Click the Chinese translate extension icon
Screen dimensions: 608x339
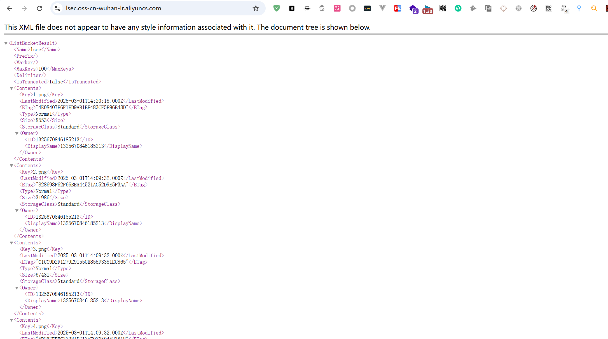pyautogui.click(x=337, y=8)
